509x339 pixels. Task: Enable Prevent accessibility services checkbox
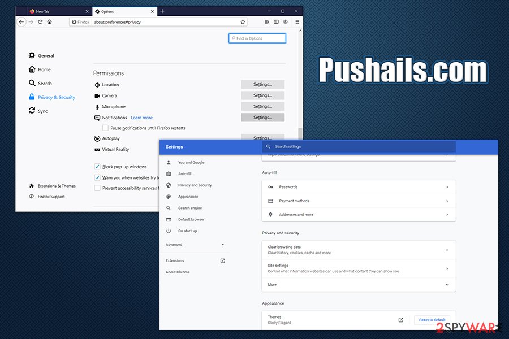(x=97, y=188)
